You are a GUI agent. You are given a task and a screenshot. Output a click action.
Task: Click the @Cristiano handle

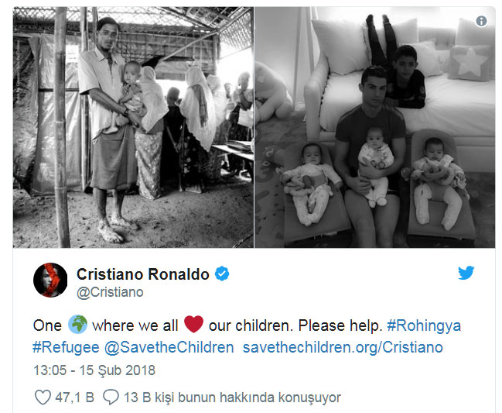[x=110, y=292]
